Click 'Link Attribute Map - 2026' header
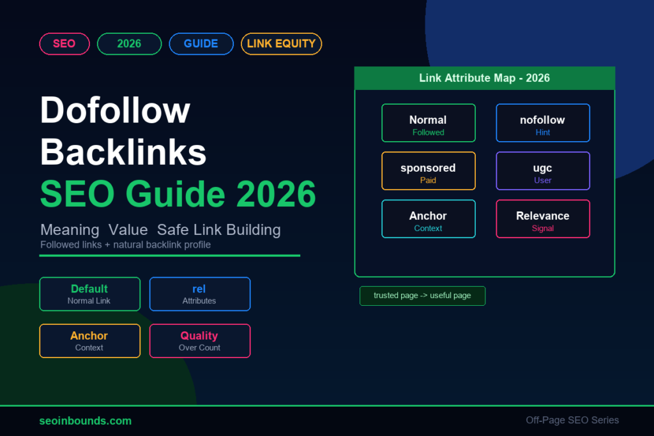This screenshot has height=436, width=654. 485,78
